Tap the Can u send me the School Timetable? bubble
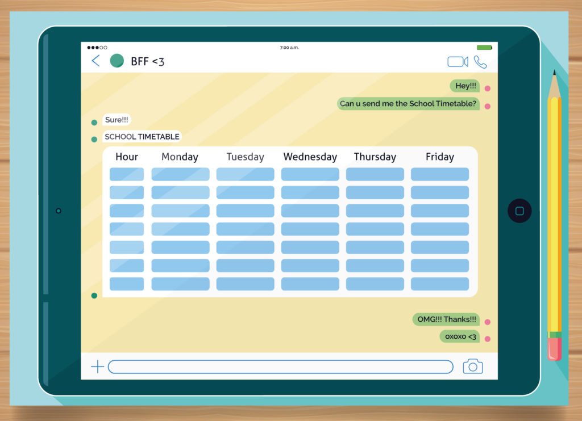The image size is (582, 421). 408,104
